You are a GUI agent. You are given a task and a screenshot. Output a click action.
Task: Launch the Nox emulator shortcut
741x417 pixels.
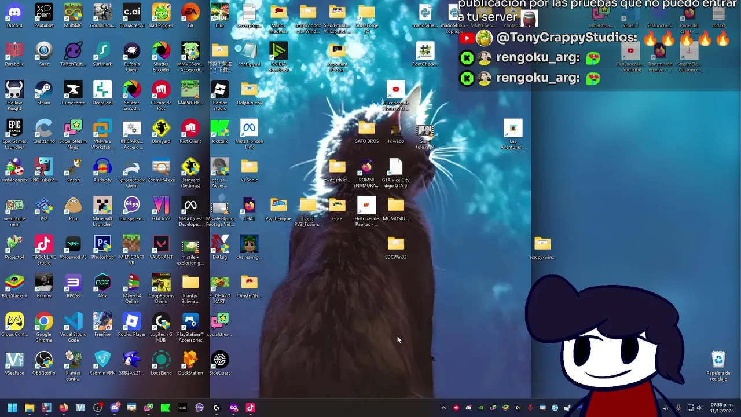coord(102,286)
